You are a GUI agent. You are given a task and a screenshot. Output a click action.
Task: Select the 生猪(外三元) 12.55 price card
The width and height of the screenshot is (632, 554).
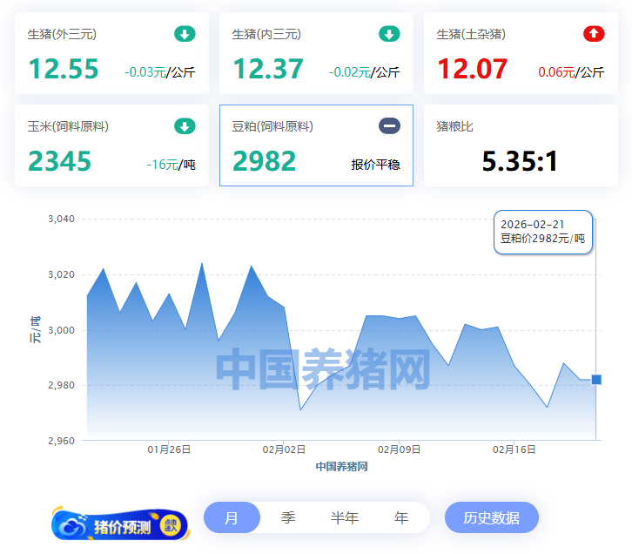pyautogui.click(x=111, y=53)
